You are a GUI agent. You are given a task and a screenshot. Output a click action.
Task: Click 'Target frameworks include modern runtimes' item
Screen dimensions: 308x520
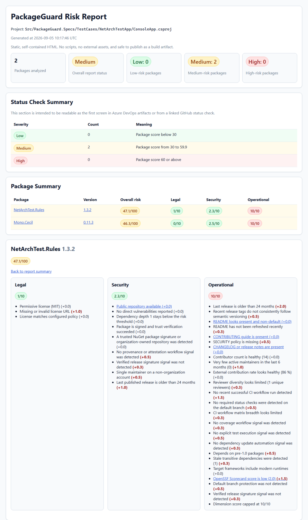tap(251, 471)
